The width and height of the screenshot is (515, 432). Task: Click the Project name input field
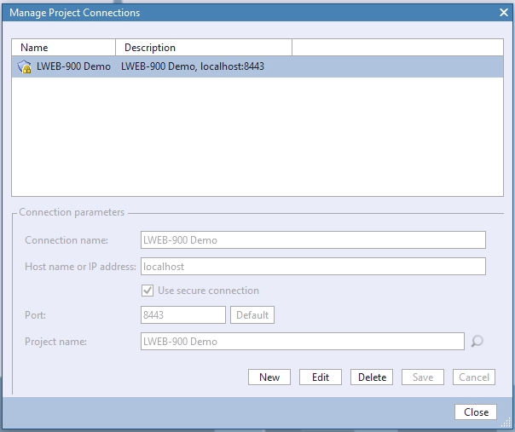pos(303,342)
